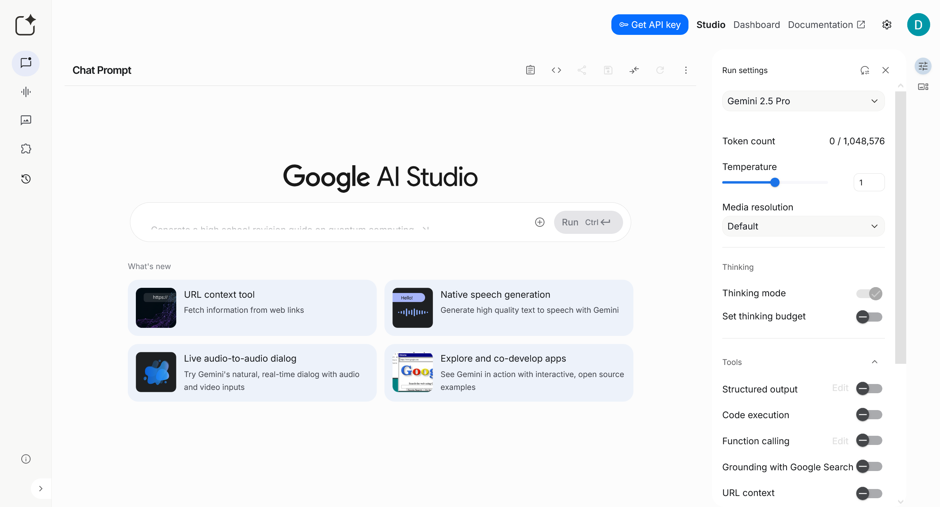
Task: Open the system instructions clipboard icon
Action: (x=530, y=70)
